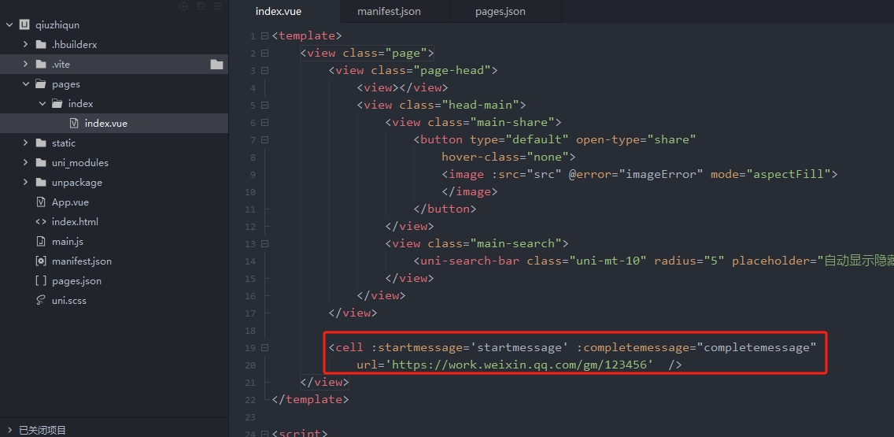Image resolution: width=894 pixels, height=437 pixels.
Task: Fold the template block at line 1
Action: point(264,36)
